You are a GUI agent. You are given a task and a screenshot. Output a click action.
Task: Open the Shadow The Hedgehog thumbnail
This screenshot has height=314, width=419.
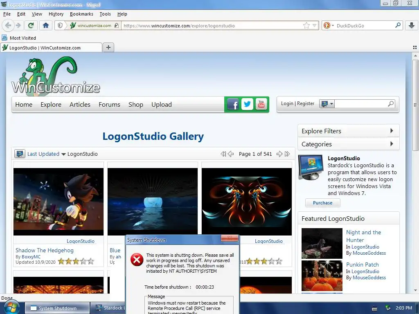click(x=59, y=202)
